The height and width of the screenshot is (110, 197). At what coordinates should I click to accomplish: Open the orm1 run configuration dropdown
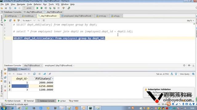pos(29,8)
